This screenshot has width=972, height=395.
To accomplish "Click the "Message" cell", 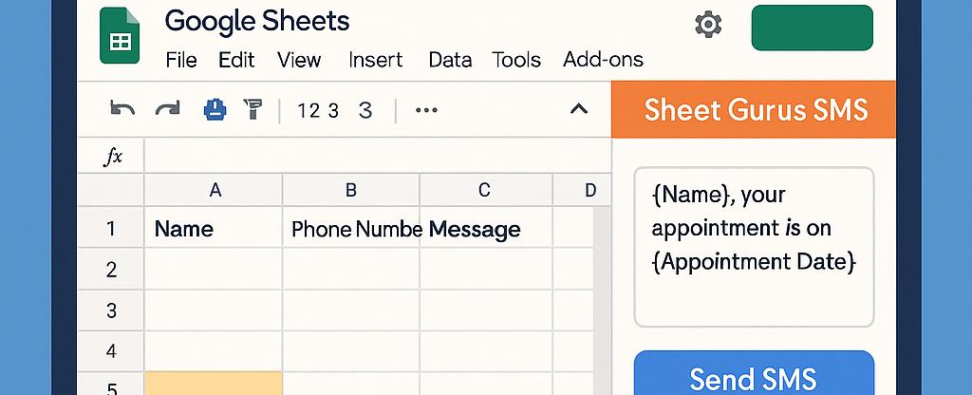I will (485, 228).
